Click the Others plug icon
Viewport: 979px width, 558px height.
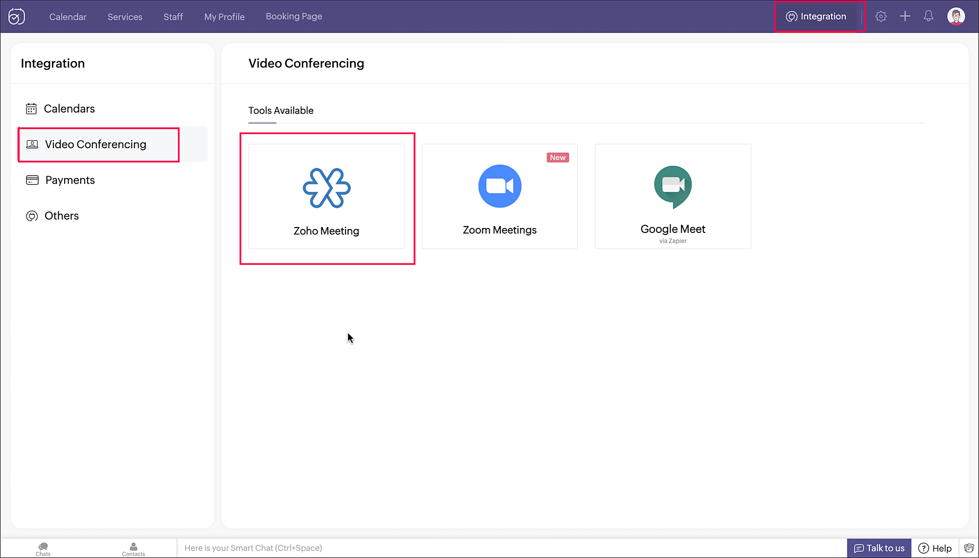click(32, 216)
